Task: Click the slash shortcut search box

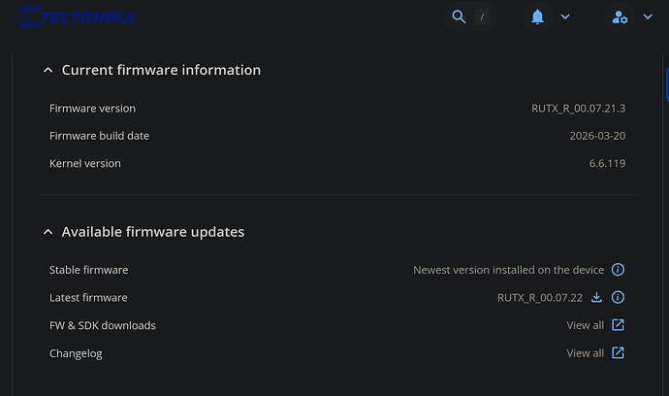Action: click(x=482, y=16)
